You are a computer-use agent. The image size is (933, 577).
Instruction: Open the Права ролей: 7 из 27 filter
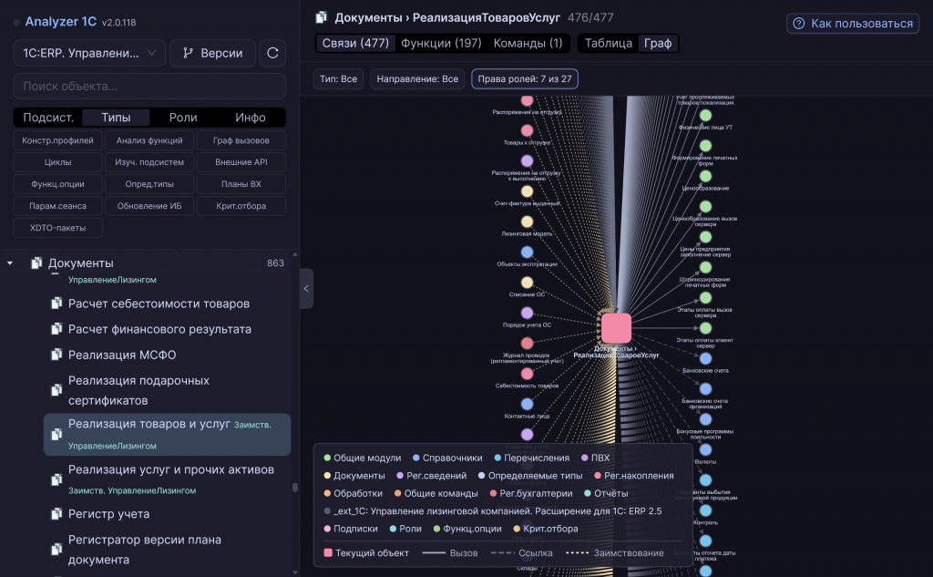524,78
